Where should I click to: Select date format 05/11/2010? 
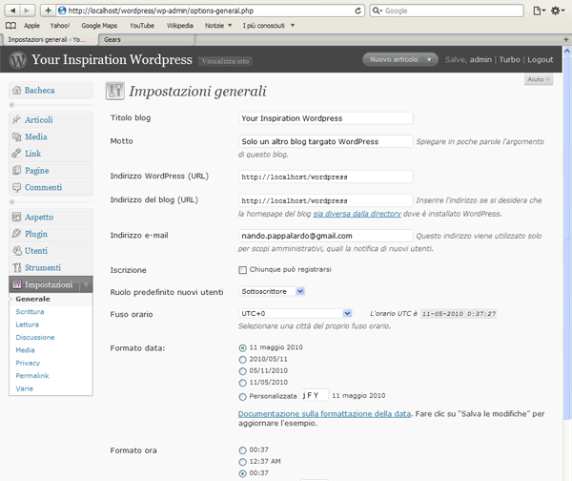point(242,371)
